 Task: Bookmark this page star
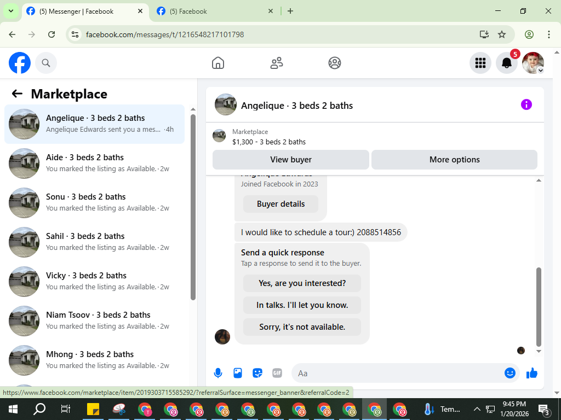[502, 34]
